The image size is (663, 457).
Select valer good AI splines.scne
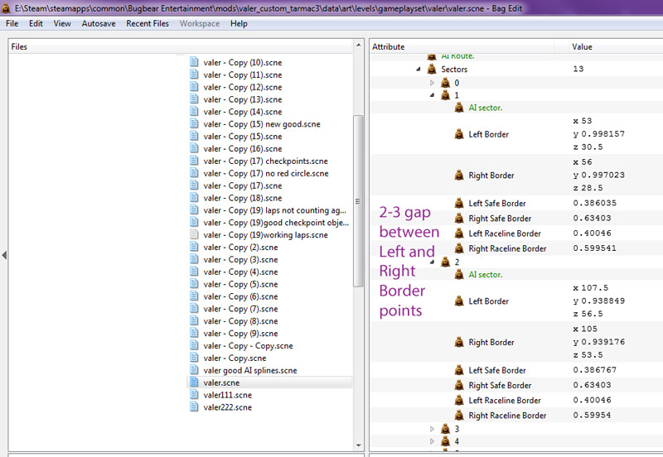[250, 370]
